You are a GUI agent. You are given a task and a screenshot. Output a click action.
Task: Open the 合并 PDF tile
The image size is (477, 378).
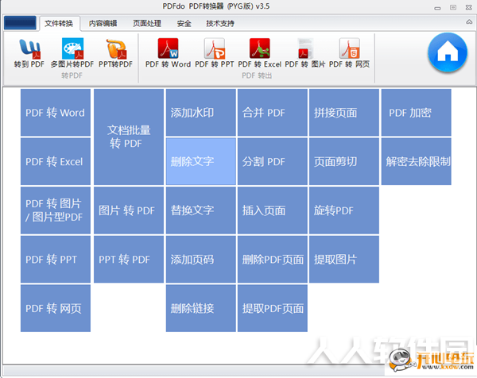(x=273, y=113)
